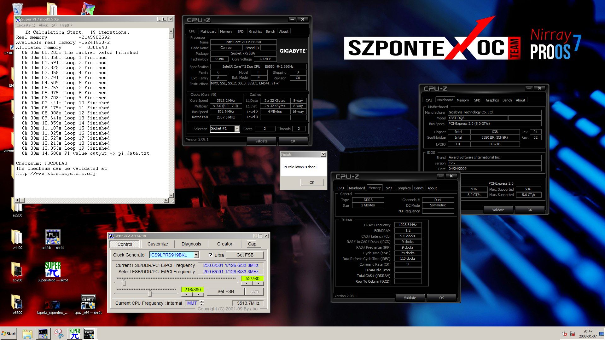Open the About...(A) menu in Super PI

pos(48,25)
